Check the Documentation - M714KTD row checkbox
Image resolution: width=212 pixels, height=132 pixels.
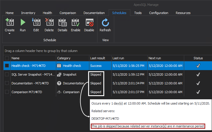(x=7, y=83)
